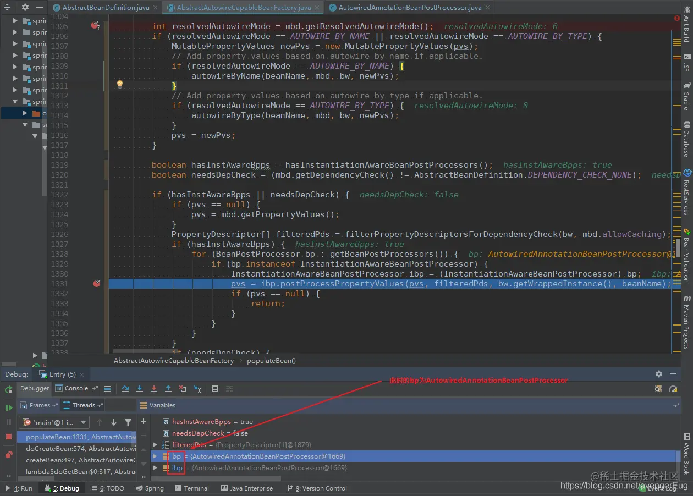View all breakpoints
Viewport: 693px width, 496px height.
[9, 455]
